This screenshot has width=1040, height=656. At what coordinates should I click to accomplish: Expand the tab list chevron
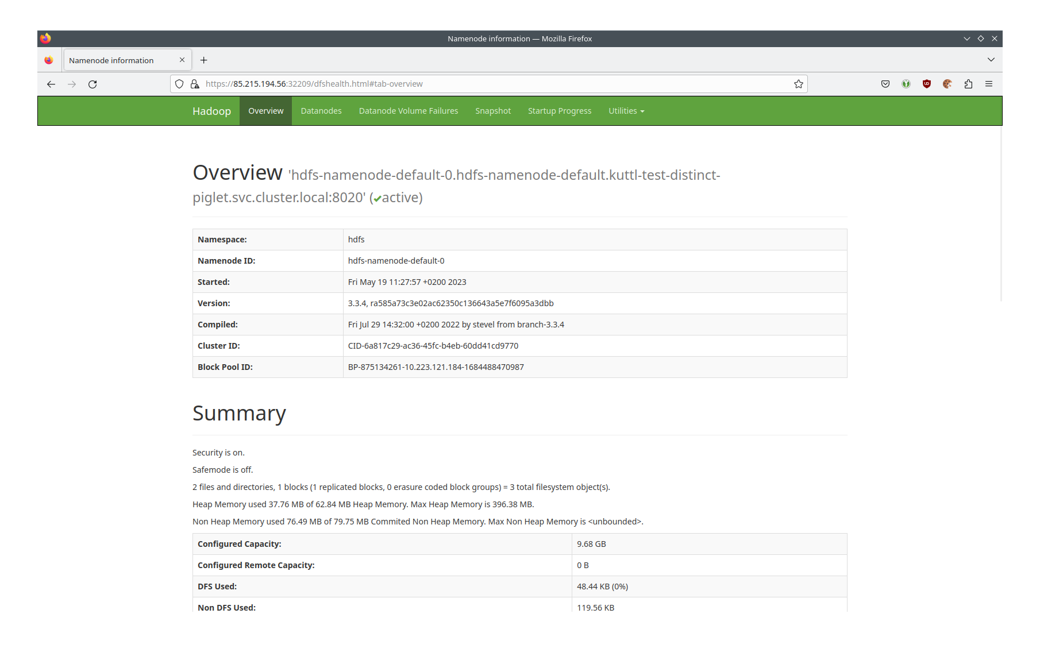click(x=991, y=59)
